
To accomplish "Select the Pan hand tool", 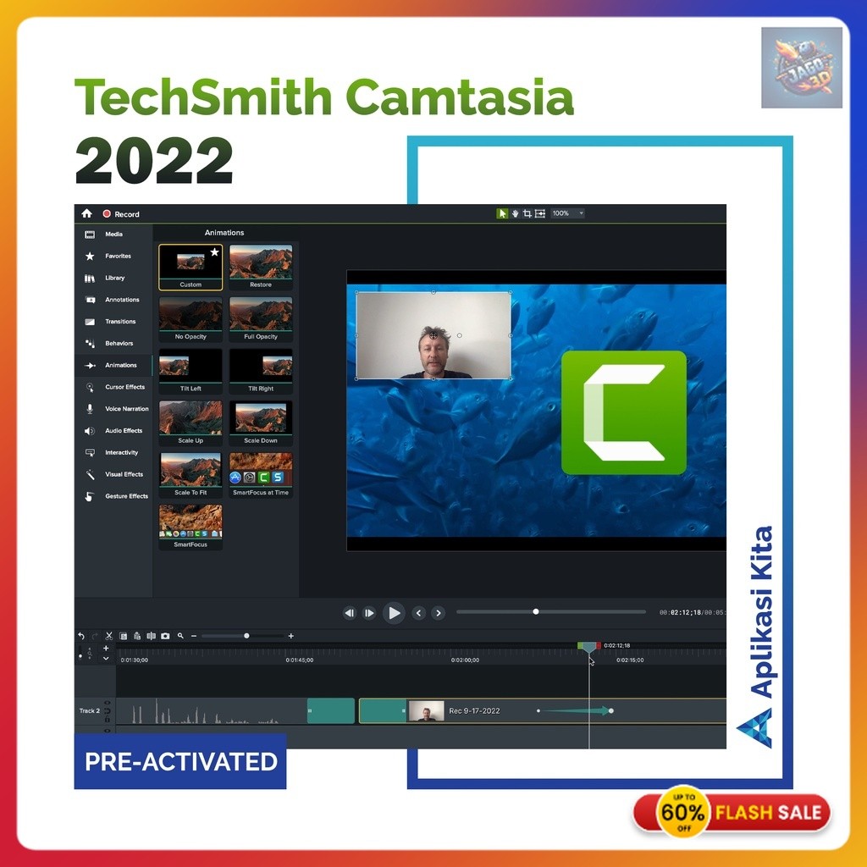I will click(x=516, y=213).
